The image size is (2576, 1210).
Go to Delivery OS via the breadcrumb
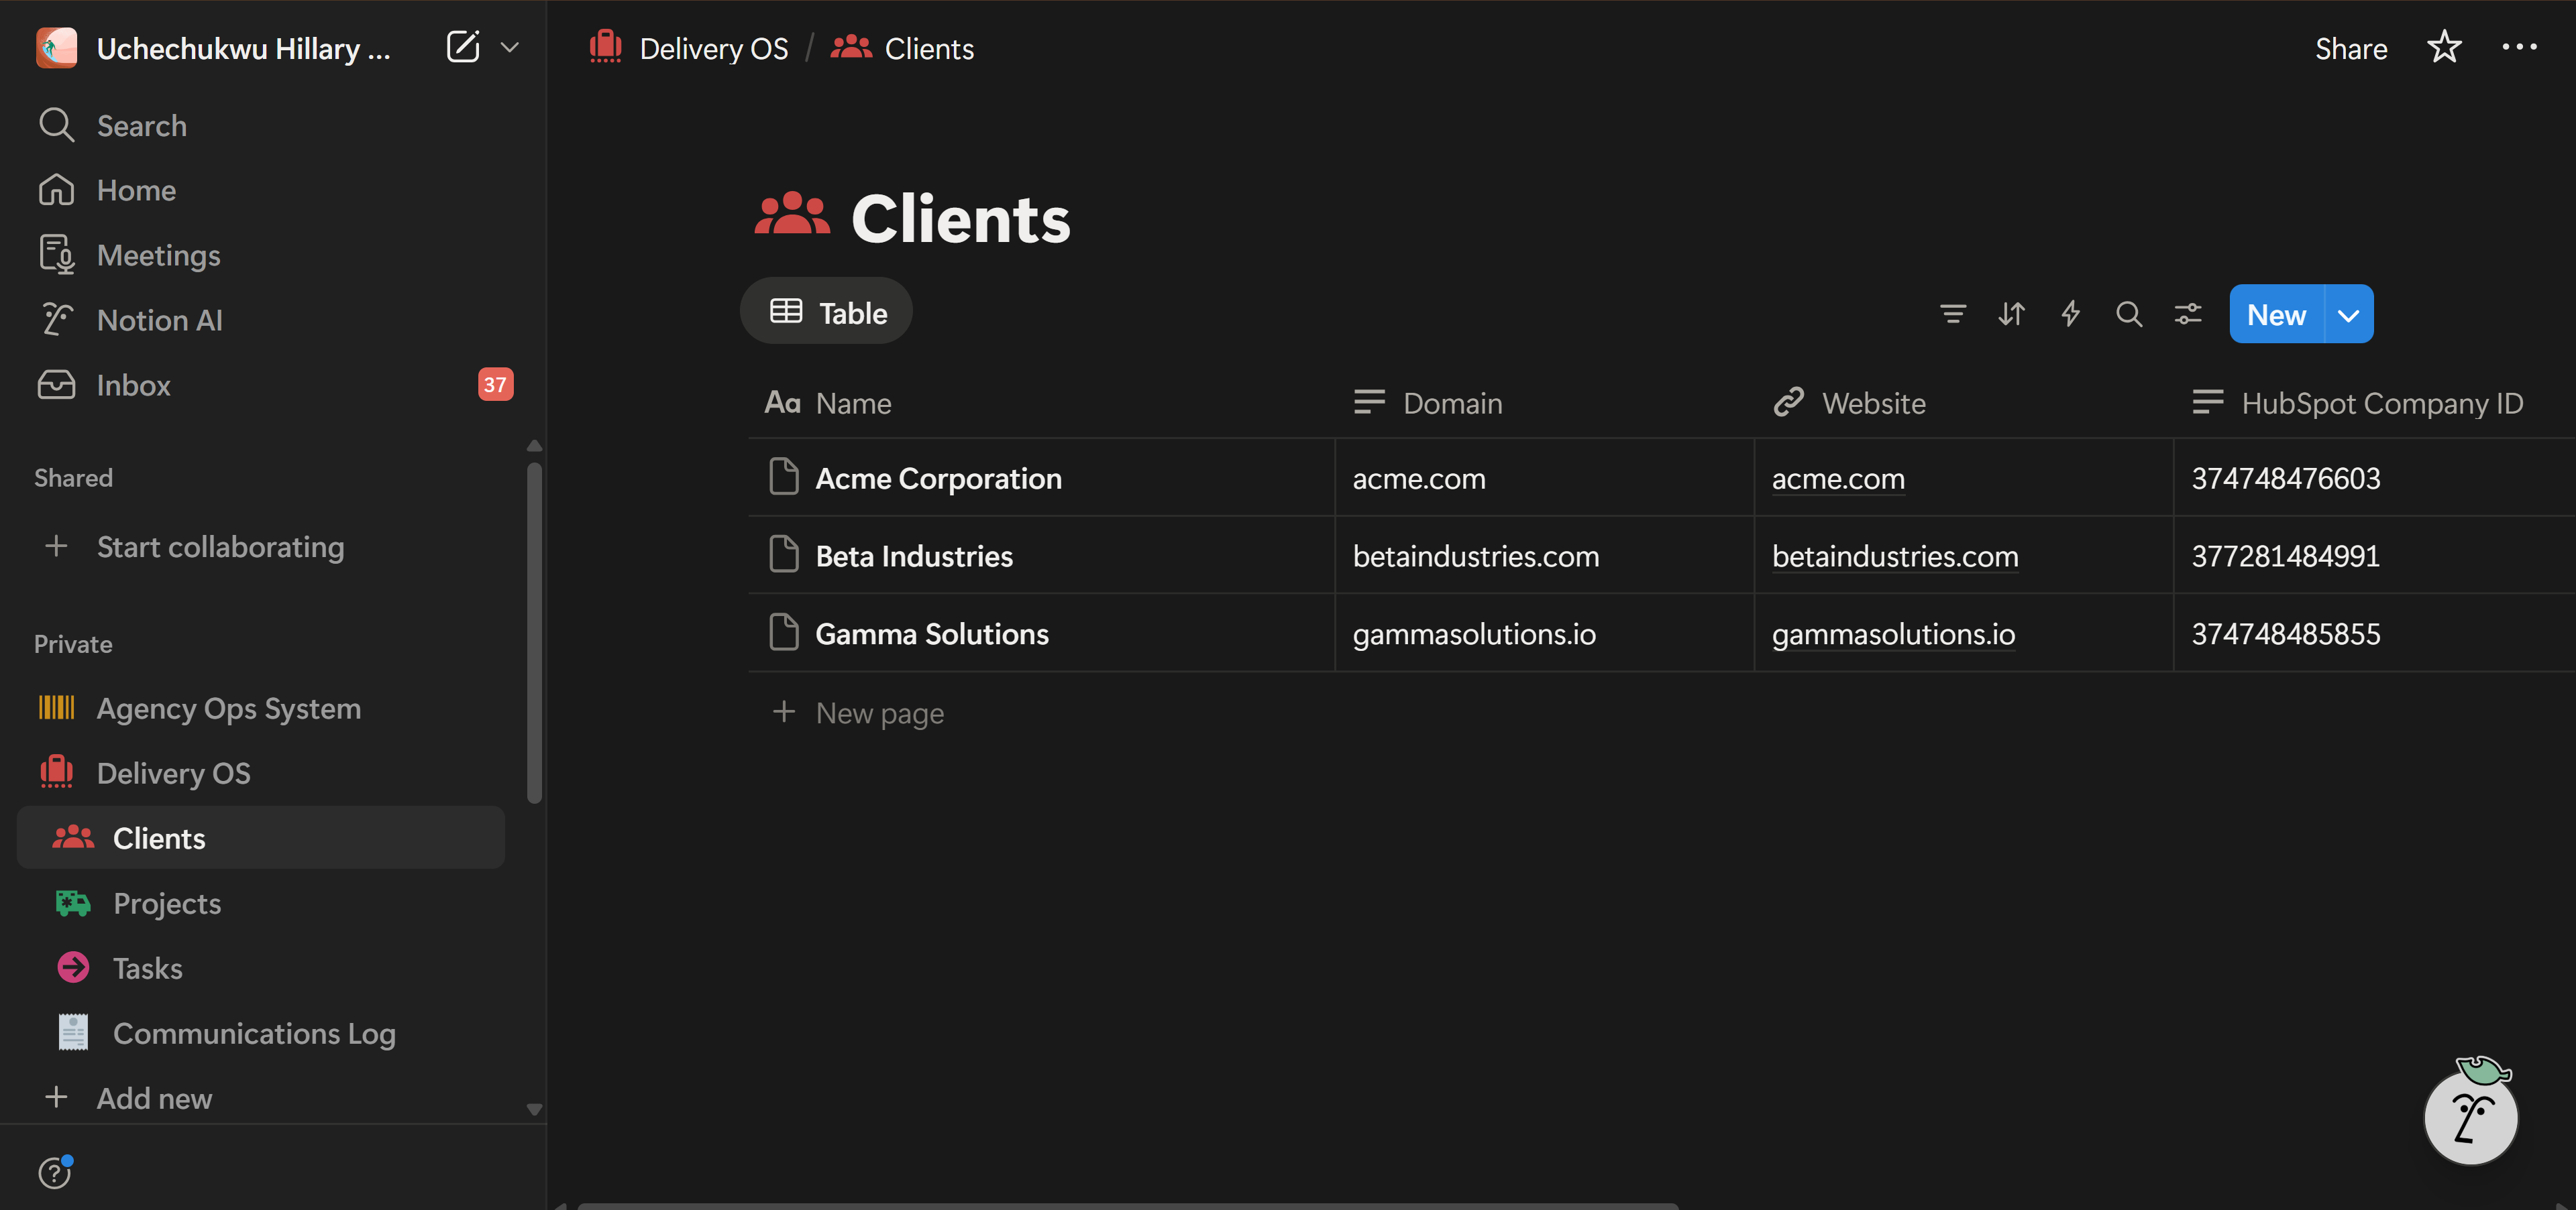[714, 47]
